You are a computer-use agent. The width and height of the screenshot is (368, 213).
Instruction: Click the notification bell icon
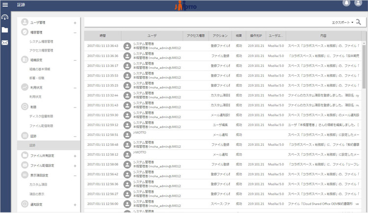click(x=347, y=4)
